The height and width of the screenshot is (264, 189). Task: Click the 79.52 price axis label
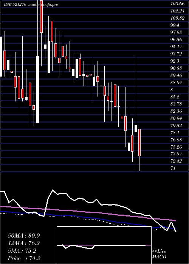177,126
